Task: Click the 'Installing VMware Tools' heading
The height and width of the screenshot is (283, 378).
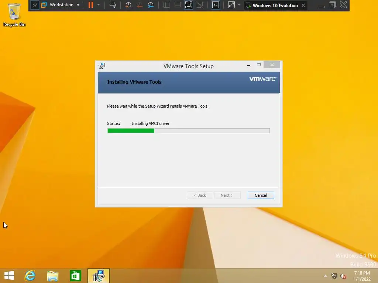Action: pos(134,82)
